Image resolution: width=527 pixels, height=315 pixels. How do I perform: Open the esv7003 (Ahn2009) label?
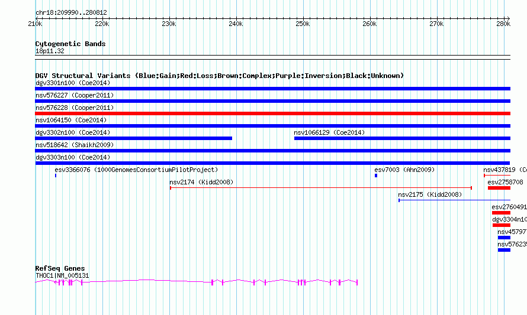click(x=404, y=170)
